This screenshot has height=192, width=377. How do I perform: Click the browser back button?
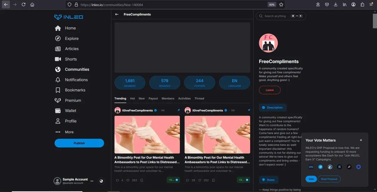6,5
